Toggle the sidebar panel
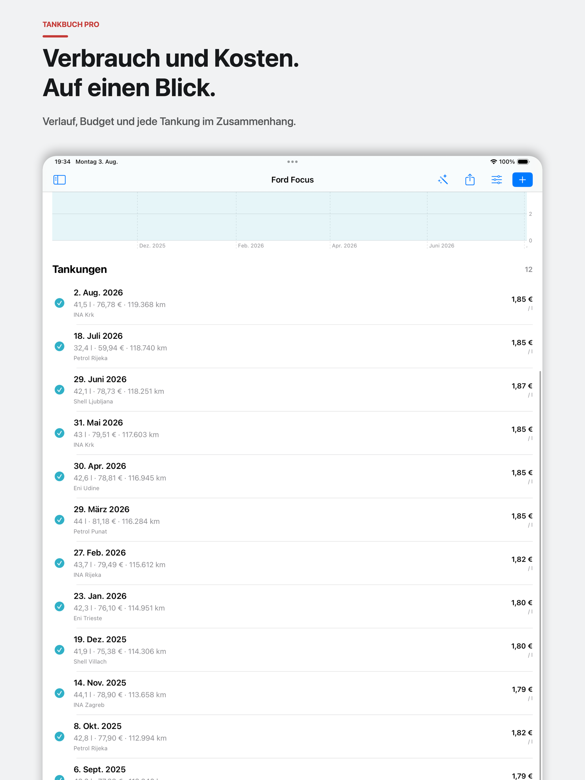The height and width of the screenshot is (780, 585). pyautogui.click(x=59, y=180)
